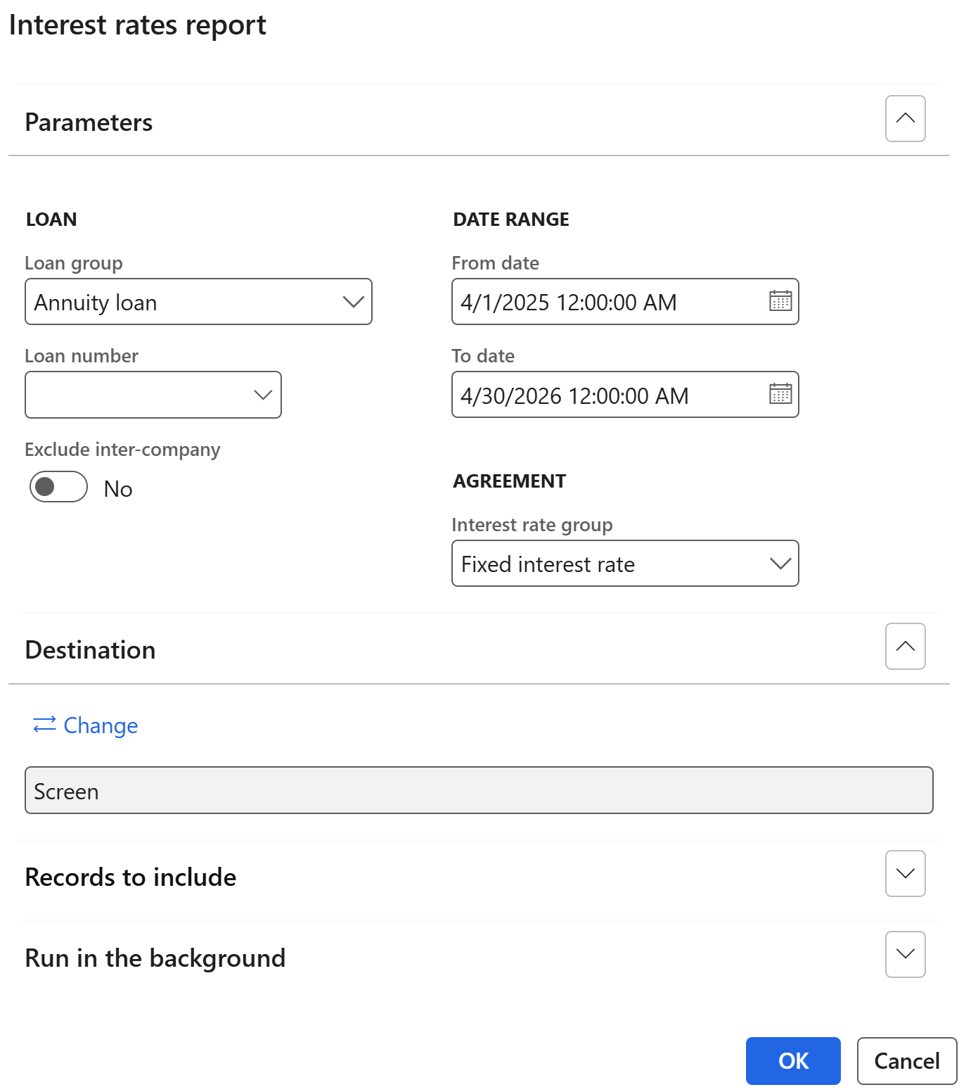The image size is (978, 1092).
Task: Open the From date calendar picker
Action: pos(780,301)
